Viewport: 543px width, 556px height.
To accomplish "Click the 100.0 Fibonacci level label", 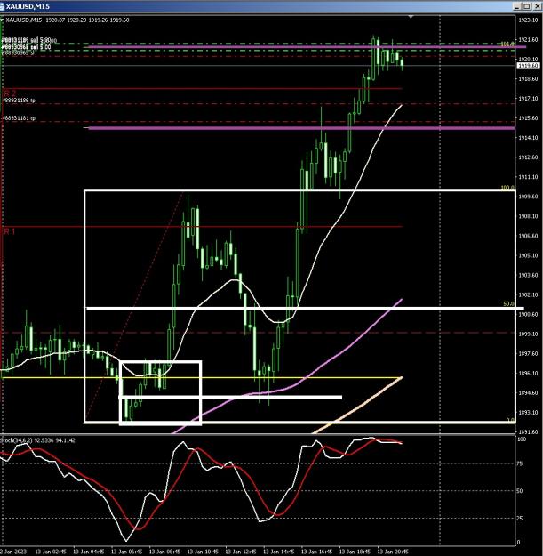I will pyautogui.click(x=507, y=188).
